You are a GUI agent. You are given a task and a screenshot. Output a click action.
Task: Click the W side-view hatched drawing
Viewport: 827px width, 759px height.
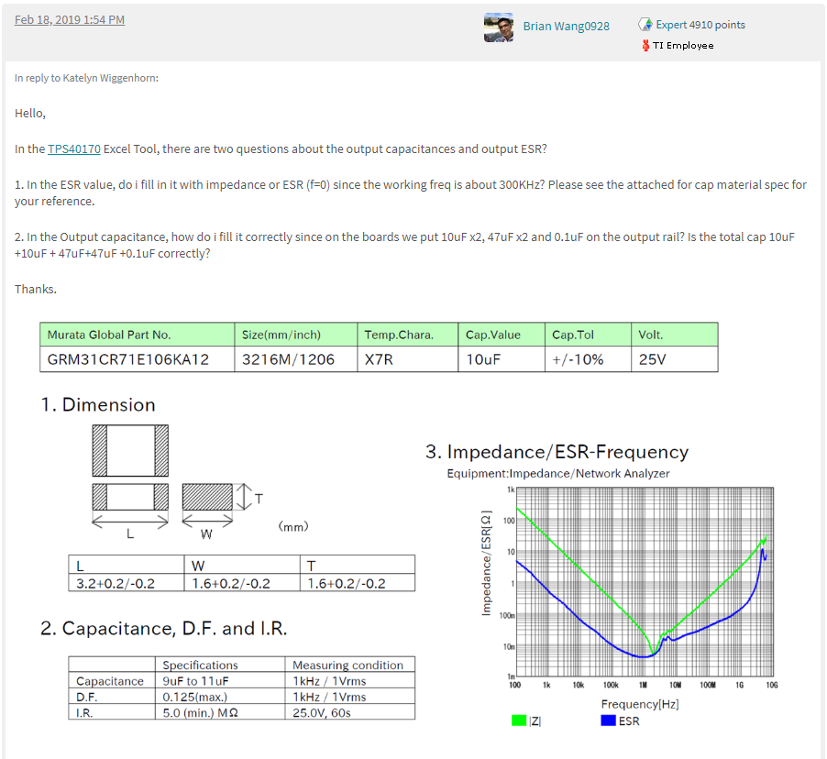207,496
